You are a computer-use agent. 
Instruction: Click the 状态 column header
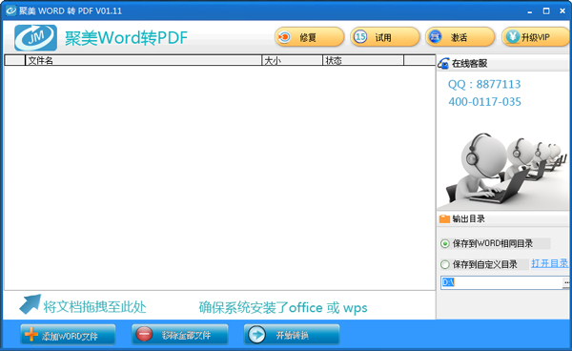click(x=363, y=61)
